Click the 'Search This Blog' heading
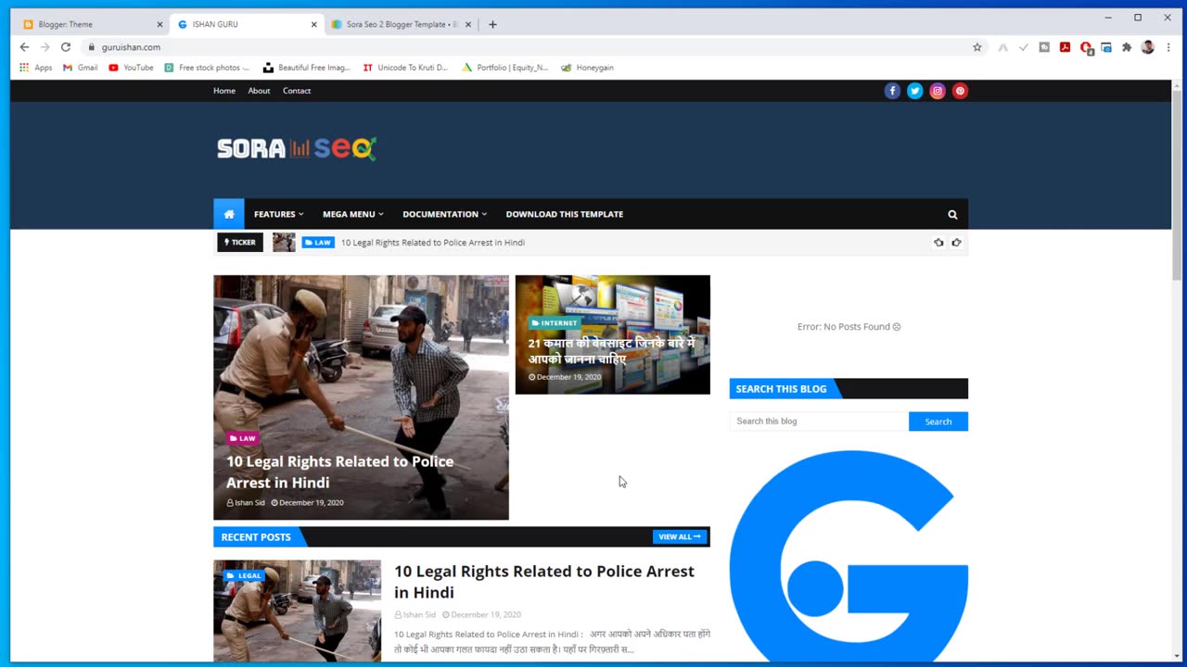This screenshot has height=667, width=1187. pyautogui.click(x=781, y=389)
